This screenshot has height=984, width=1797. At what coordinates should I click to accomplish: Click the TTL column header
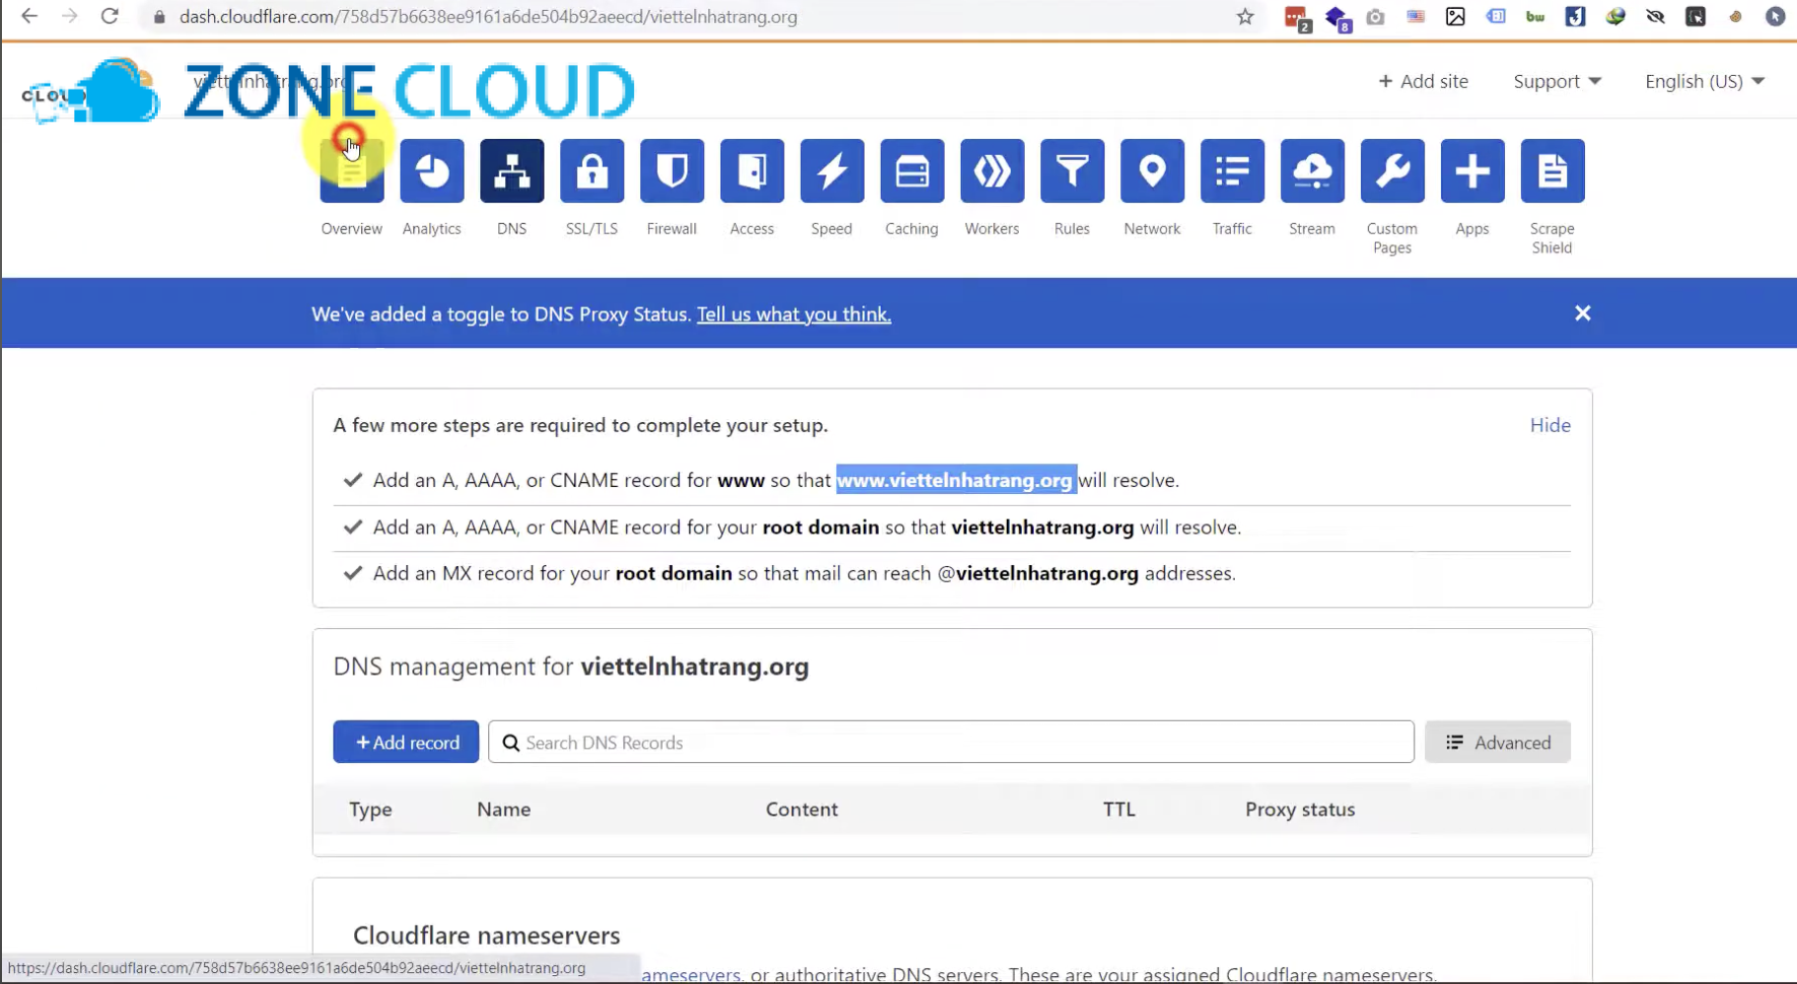(x=1118, y=809)
